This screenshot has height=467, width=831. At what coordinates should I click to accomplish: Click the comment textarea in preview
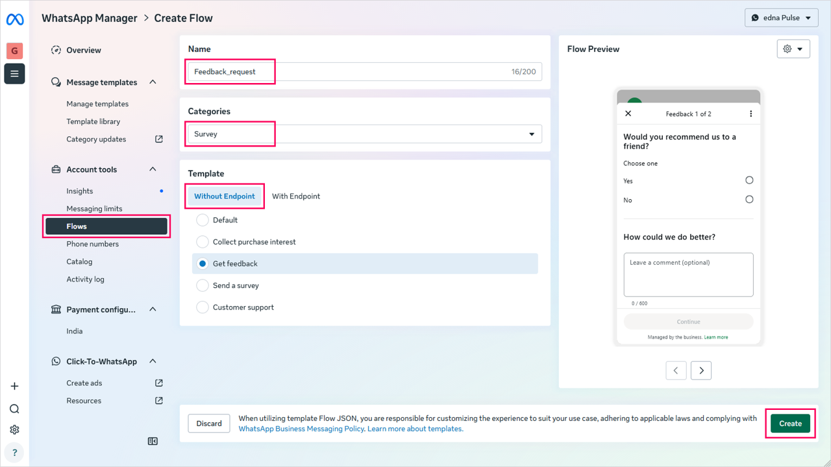tap(688, 275)
